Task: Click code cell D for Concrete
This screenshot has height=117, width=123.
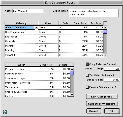Action: 65,41
